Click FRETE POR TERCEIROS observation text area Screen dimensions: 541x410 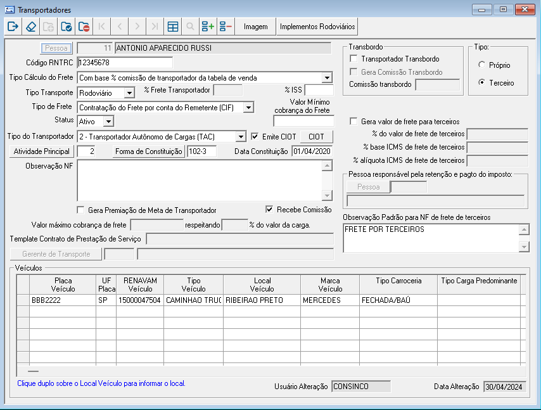tap(431, 238)
